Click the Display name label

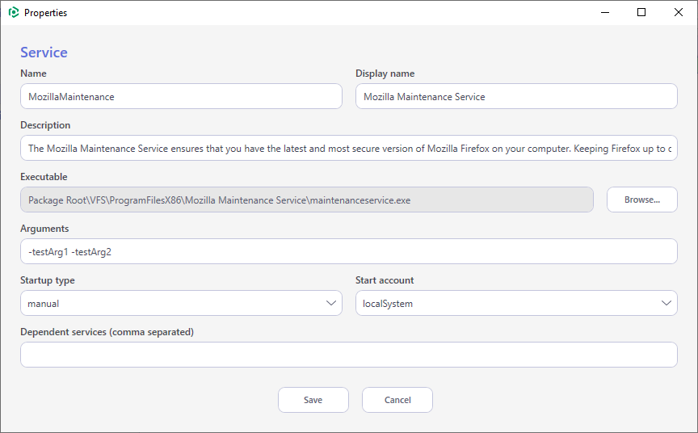tap(385, 74)
